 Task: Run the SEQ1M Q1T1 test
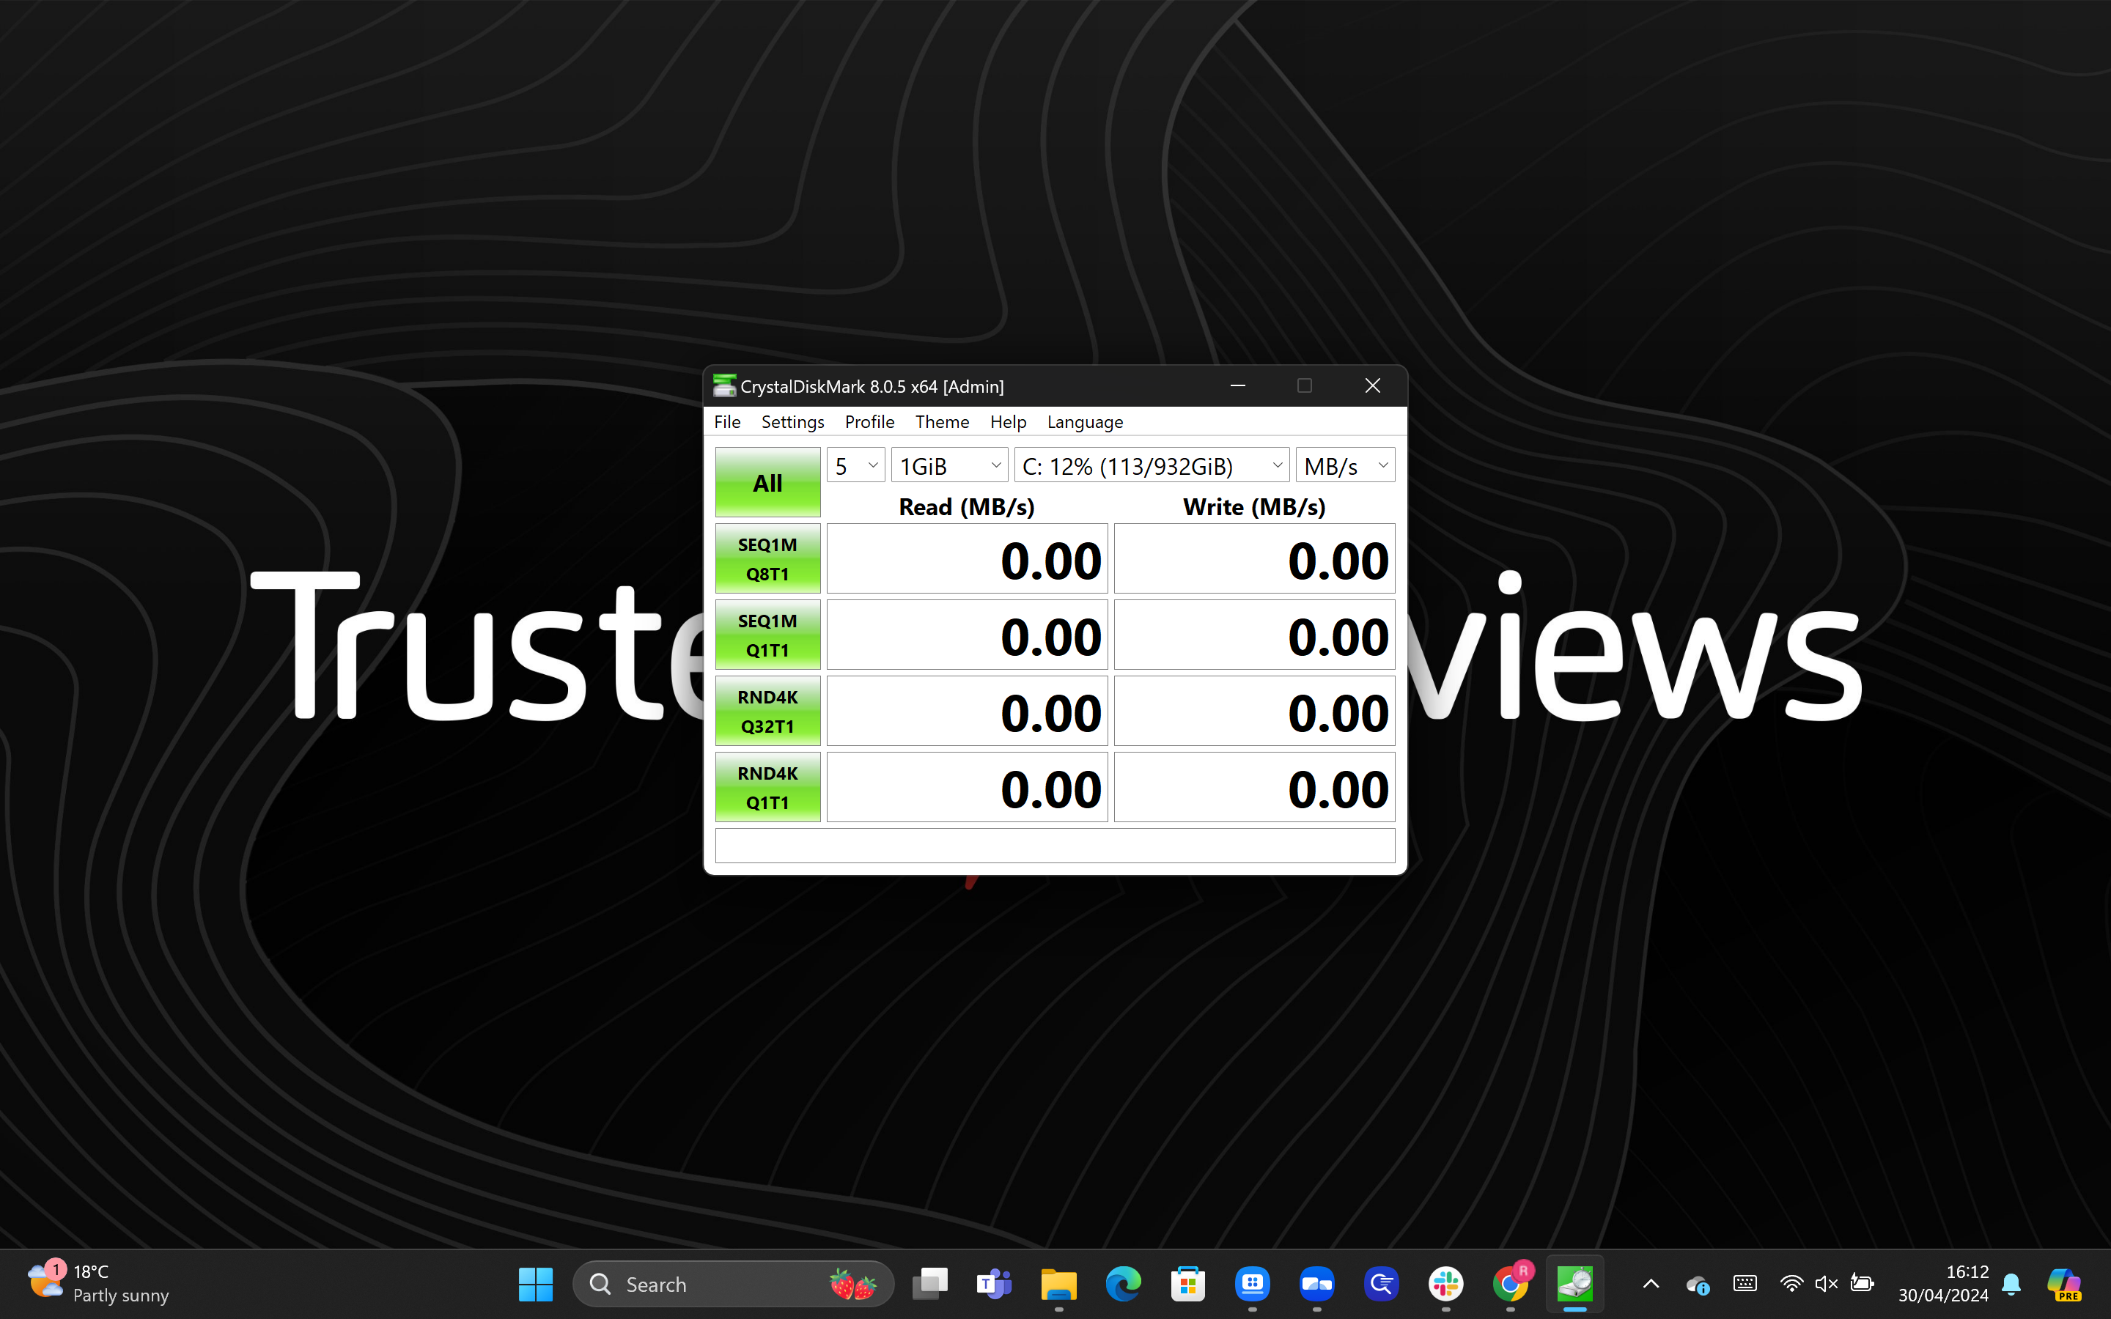[767, 634]
